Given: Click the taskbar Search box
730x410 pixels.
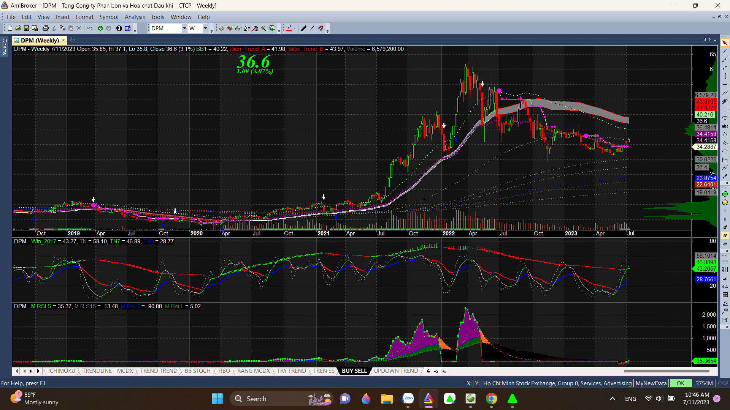Looking at the screenshot, I should click(281, 399).
